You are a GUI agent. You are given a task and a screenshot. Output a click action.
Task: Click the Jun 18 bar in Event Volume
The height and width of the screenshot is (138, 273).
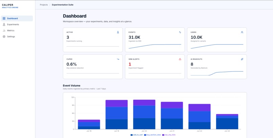click(x=89, y=124)
